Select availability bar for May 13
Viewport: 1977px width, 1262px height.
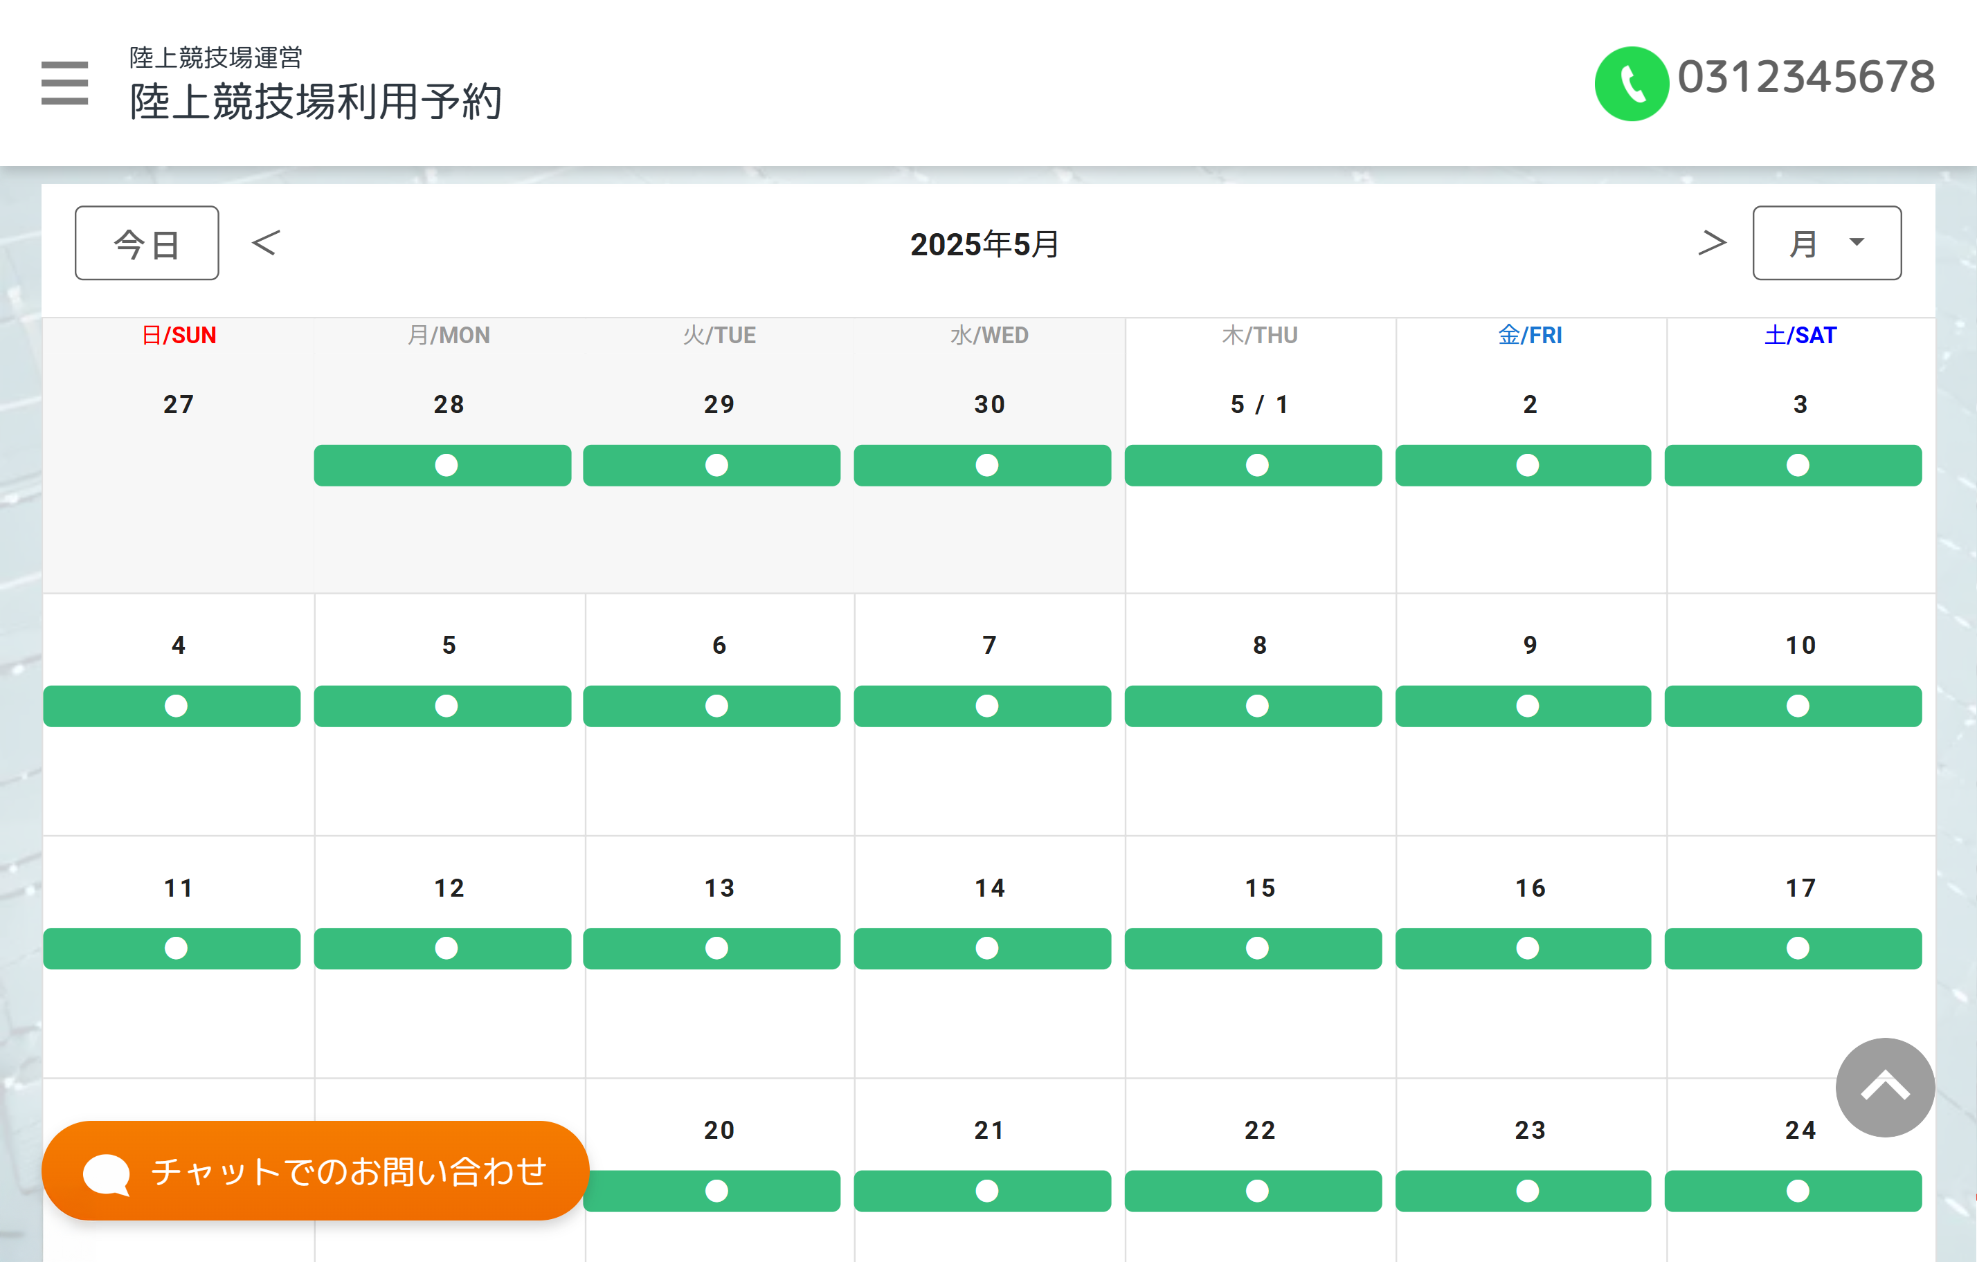coord(712,949)
